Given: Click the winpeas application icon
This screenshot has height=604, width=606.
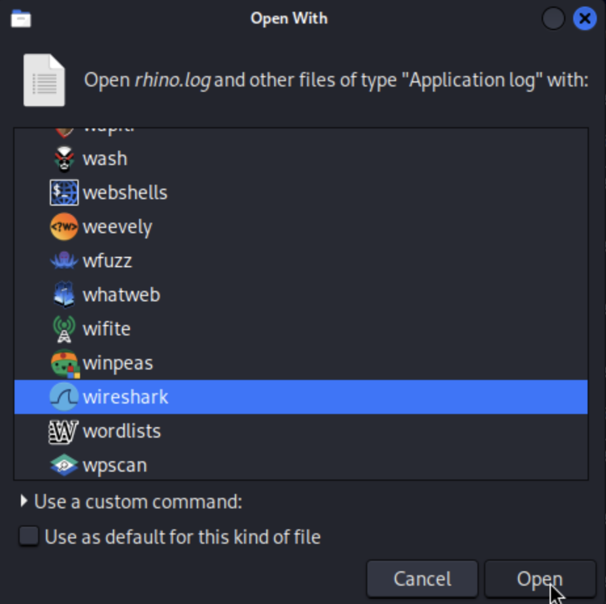Looking at the screenshot, I should [x=64, y=363].
